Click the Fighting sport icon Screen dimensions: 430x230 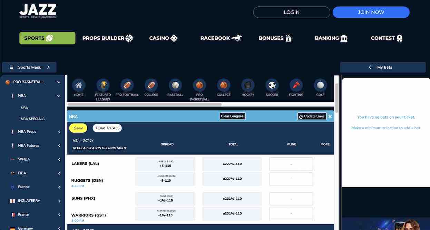296,86
